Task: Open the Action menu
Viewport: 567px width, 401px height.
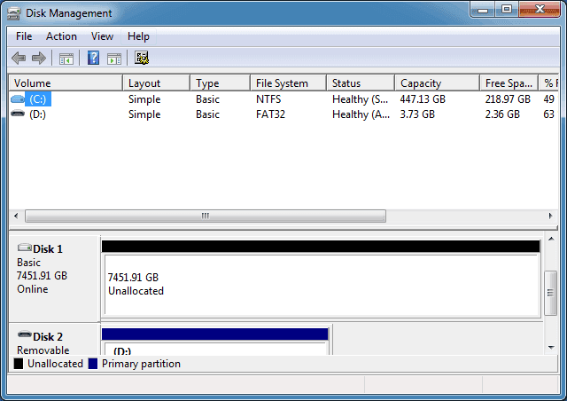Action: pyautogui.click(x=61, y=36)
